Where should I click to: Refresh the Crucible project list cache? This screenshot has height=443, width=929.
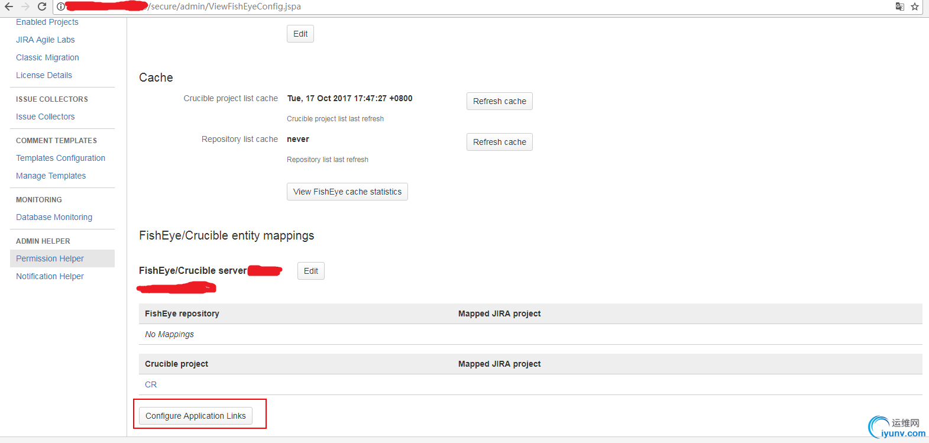pos(500,101)
